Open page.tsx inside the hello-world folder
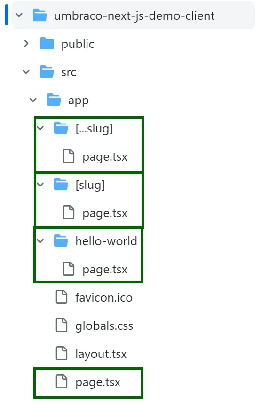 coord(105,270)
